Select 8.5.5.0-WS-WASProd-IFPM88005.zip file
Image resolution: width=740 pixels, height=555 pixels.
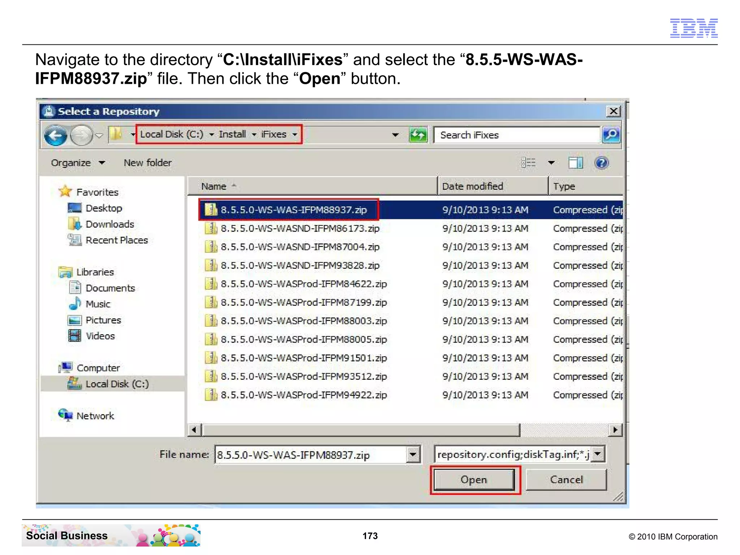point(304,339)
